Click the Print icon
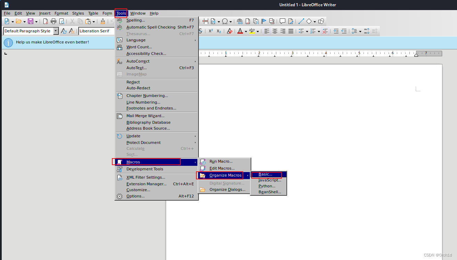457x260 pixels. [54, 22]
